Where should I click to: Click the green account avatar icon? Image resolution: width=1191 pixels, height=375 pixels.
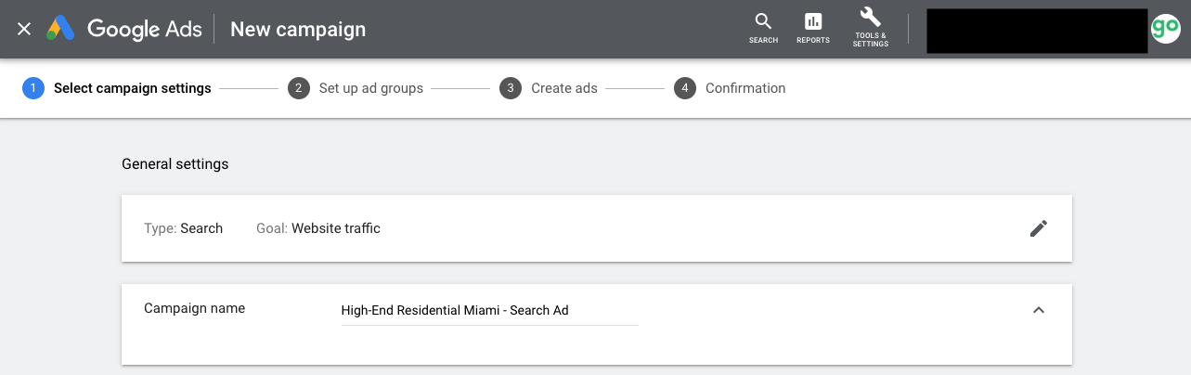click(x=1165, y=29)
